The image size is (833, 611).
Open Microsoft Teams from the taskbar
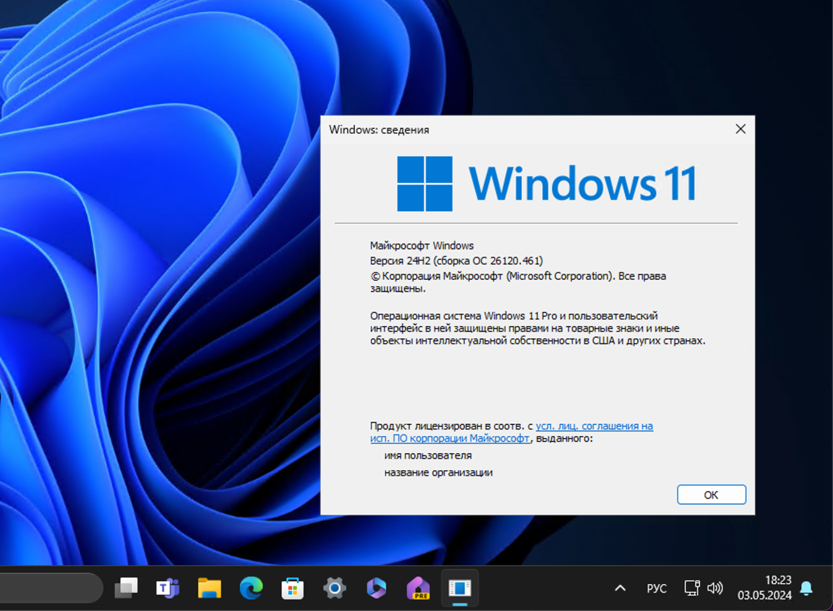click(167, 588)
